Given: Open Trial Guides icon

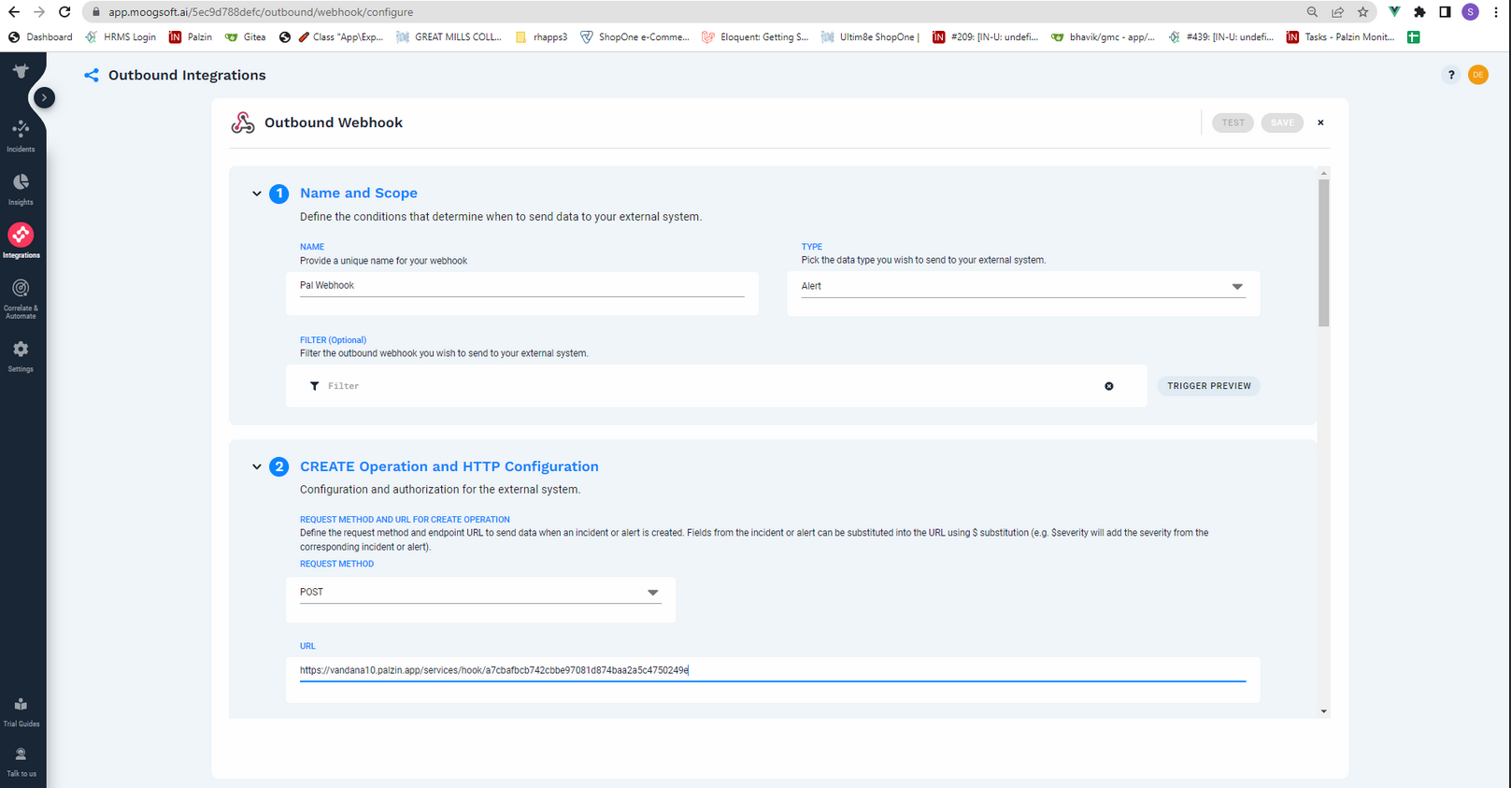Looking at the screenshot, I should coord(21,711).
